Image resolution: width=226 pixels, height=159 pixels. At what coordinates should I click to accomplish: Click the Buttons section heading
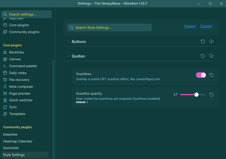(x=79, y=42)
